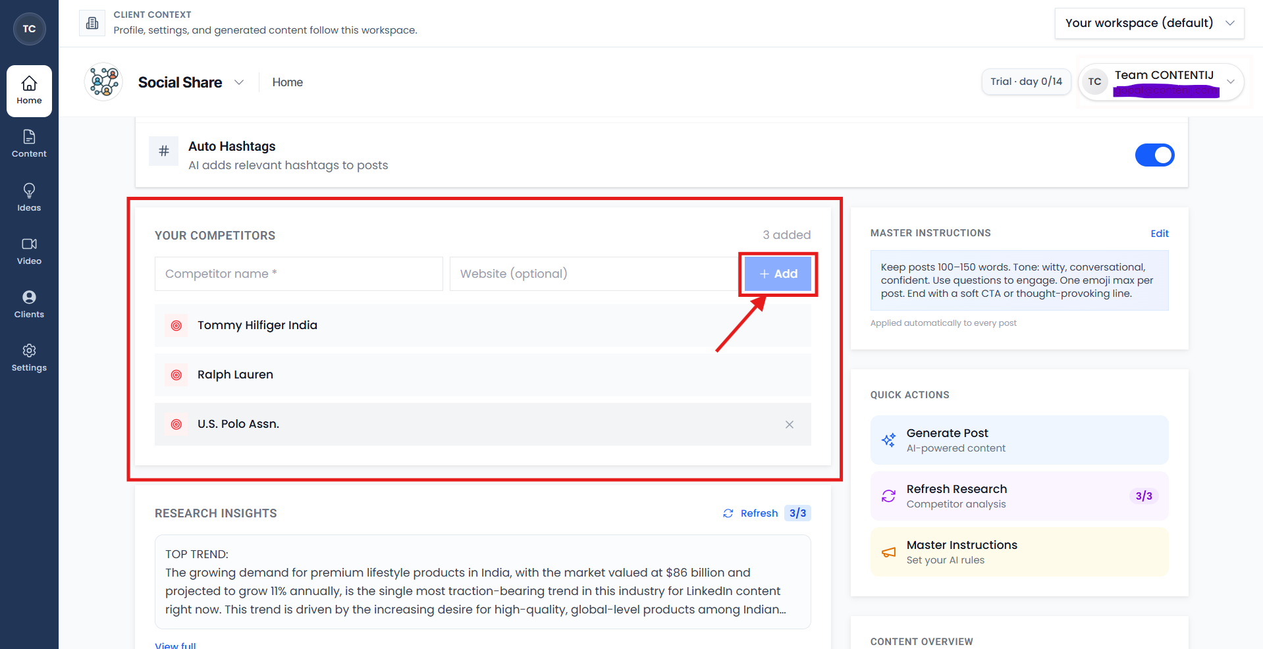Click target icon beside Ralph Lauren

(176, 375)
